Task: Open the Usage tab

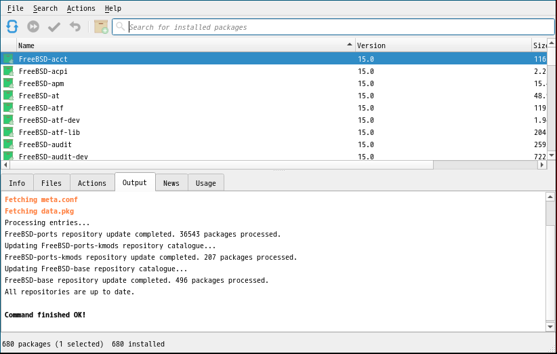Action: 206,183
